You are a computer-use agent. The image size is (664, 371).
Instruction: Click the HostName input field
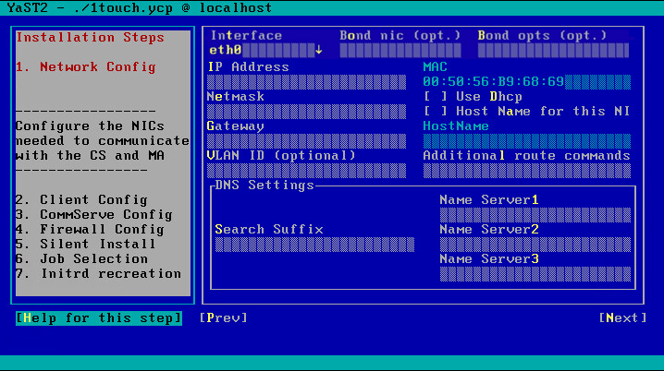pos(526,140)
